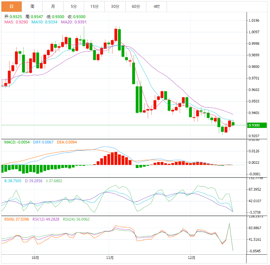Select the 日 (daily) chart tab
Viewport: 270px width, 265px height.
tap(12, 6)
